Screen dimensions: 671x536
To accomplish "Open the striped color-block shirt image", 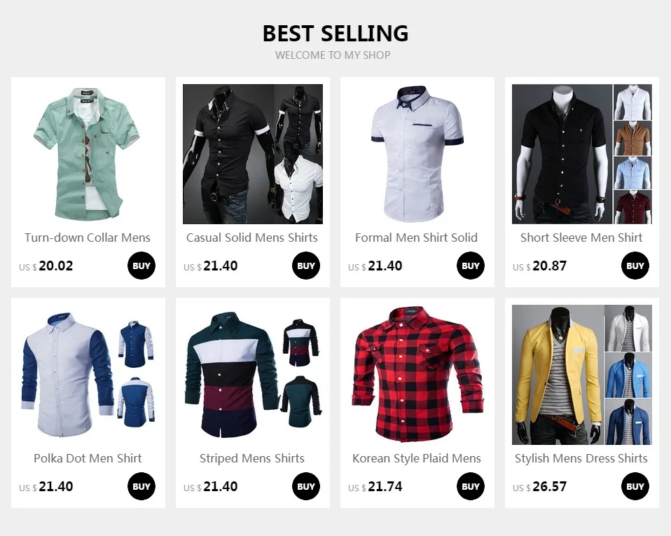I will tap(253, 375).
